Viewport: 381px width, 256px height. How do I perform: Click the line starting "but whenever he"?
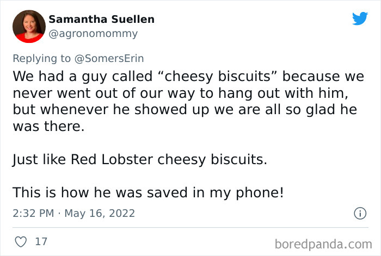coord(185,109)
